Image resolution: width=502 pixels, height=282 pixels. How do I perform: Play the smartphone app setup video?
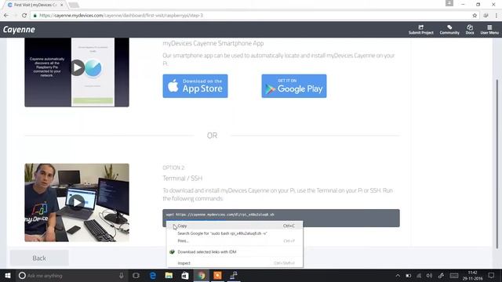point(77,68)
